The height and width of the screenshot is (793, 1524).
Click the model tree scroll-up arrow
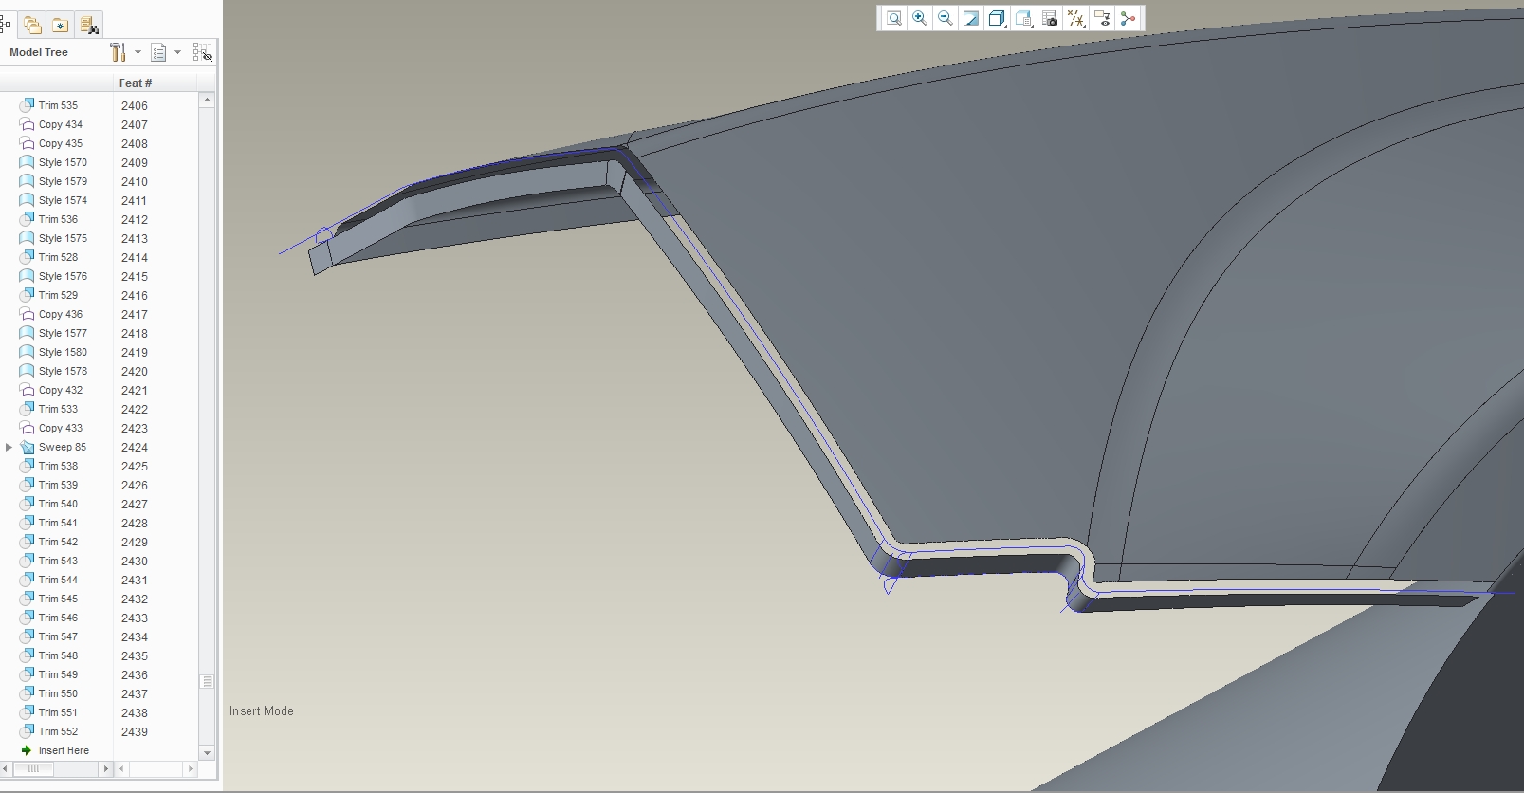click(207, 100)
